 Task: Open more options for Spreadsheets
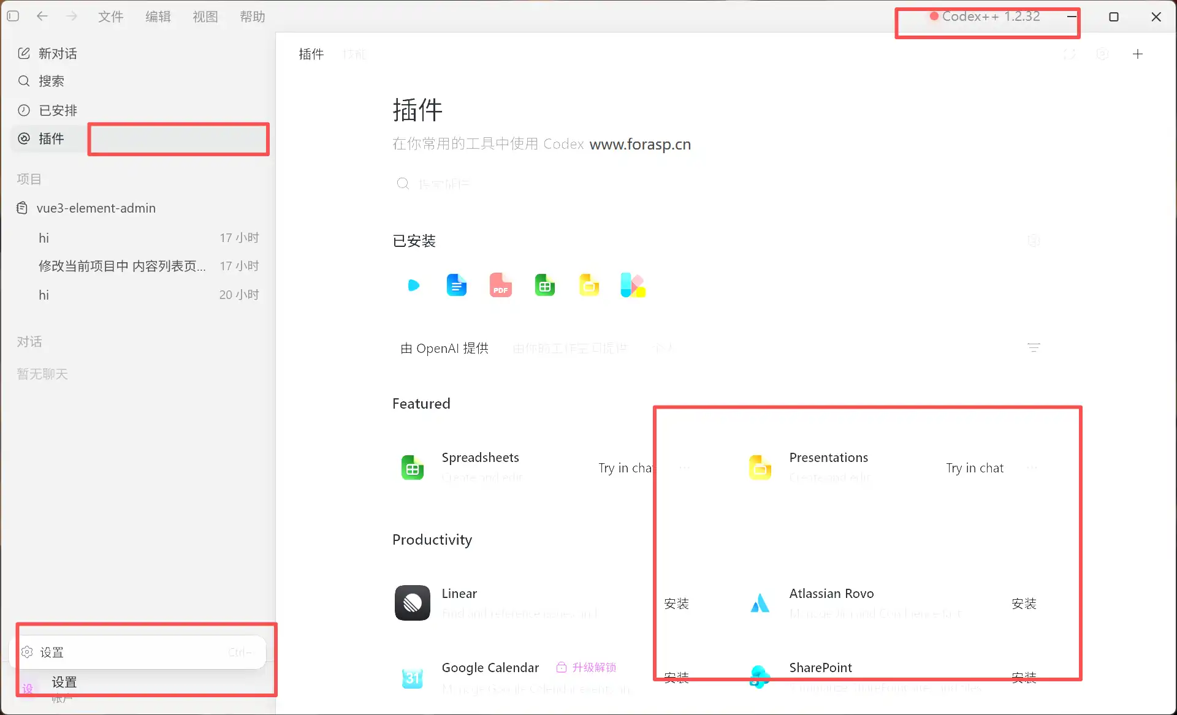(x=684, y=467)
